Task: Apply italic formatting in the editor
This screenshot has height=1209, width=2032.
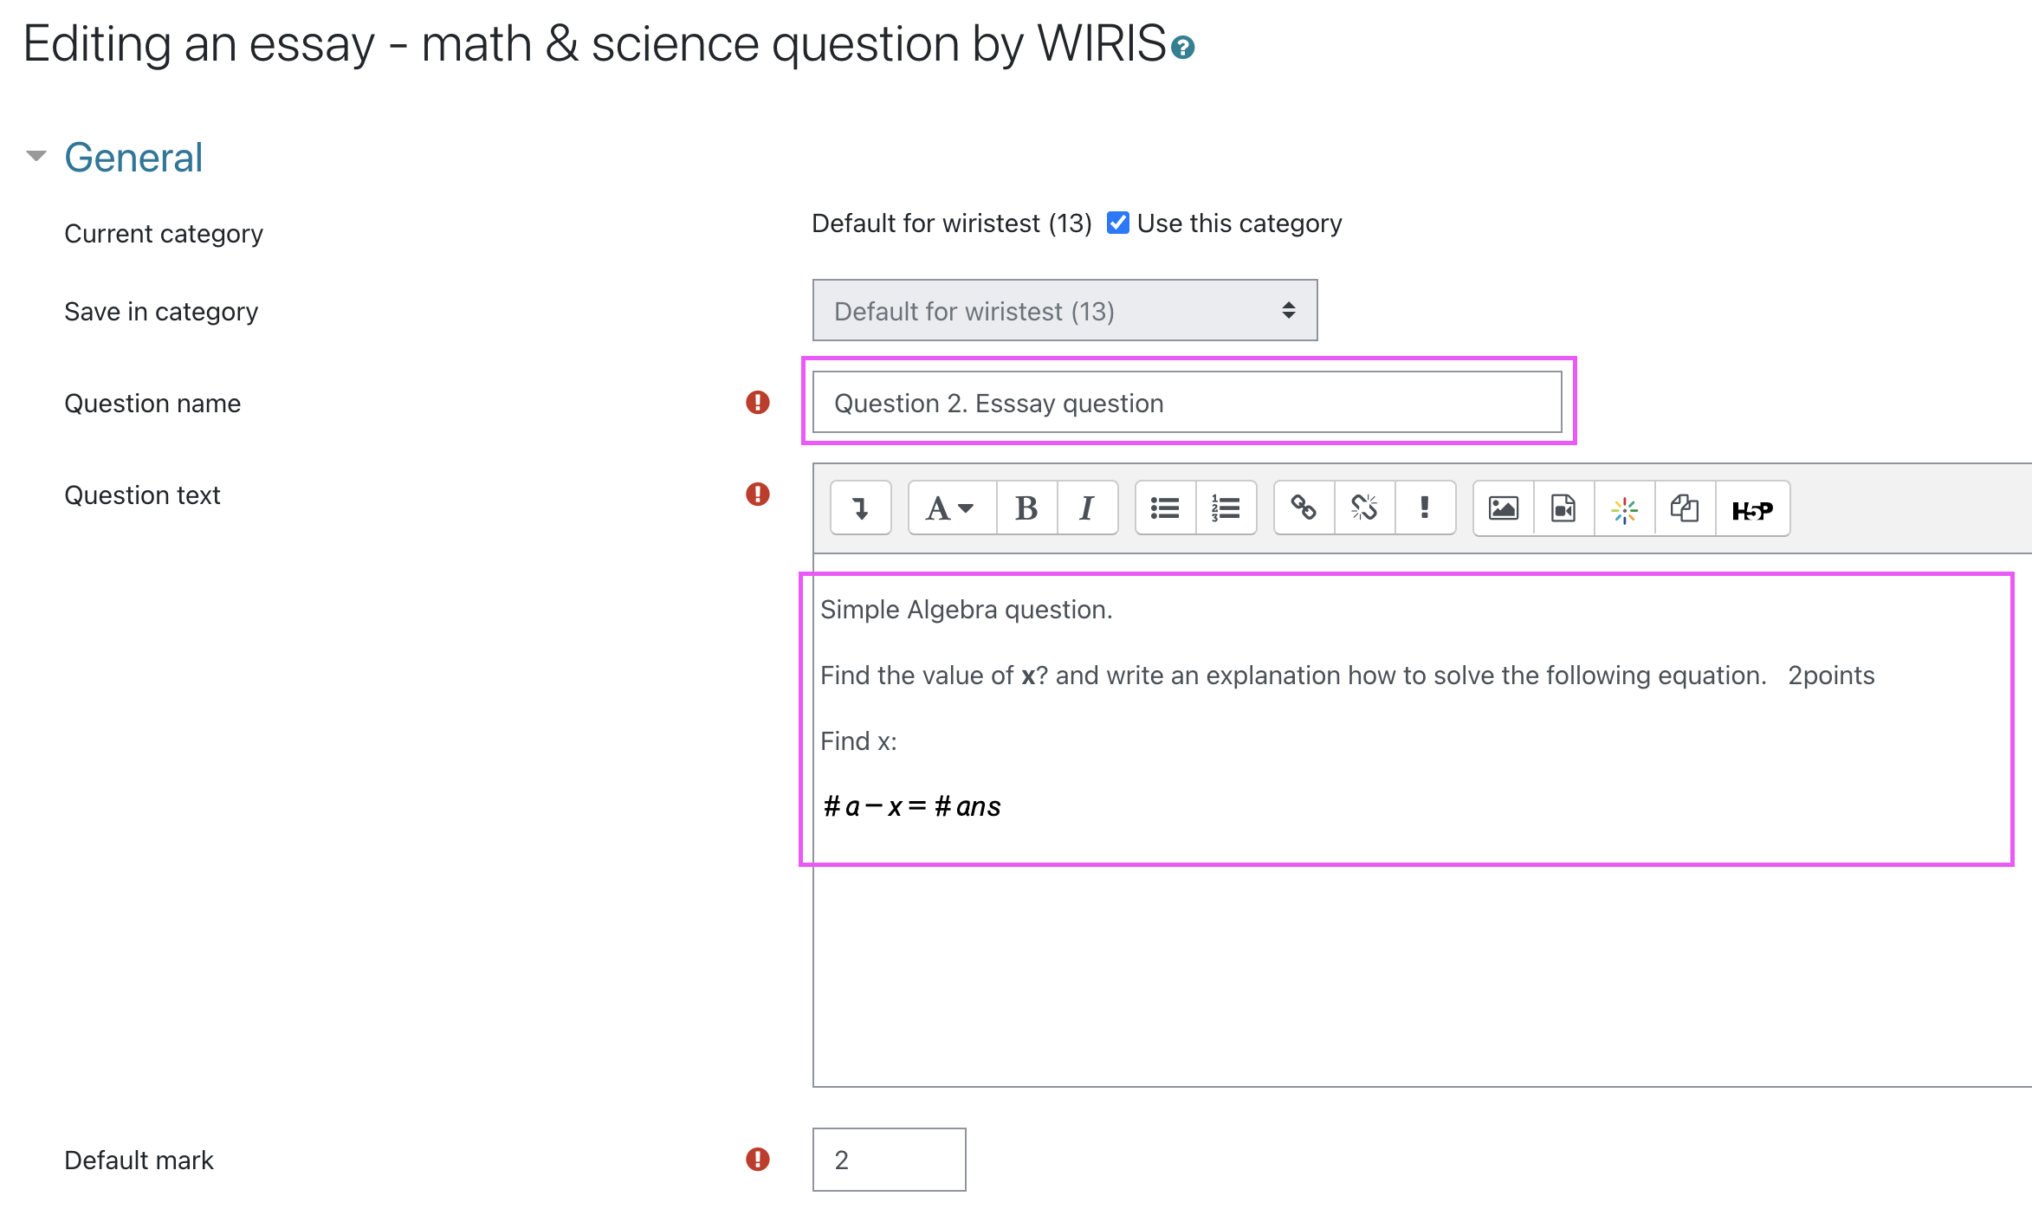Action: pyautogui.click(x=1087, y=508)
